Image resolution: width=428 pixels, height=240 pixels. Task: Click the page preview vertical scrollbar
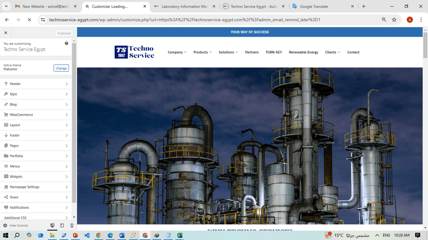[425, 45]
